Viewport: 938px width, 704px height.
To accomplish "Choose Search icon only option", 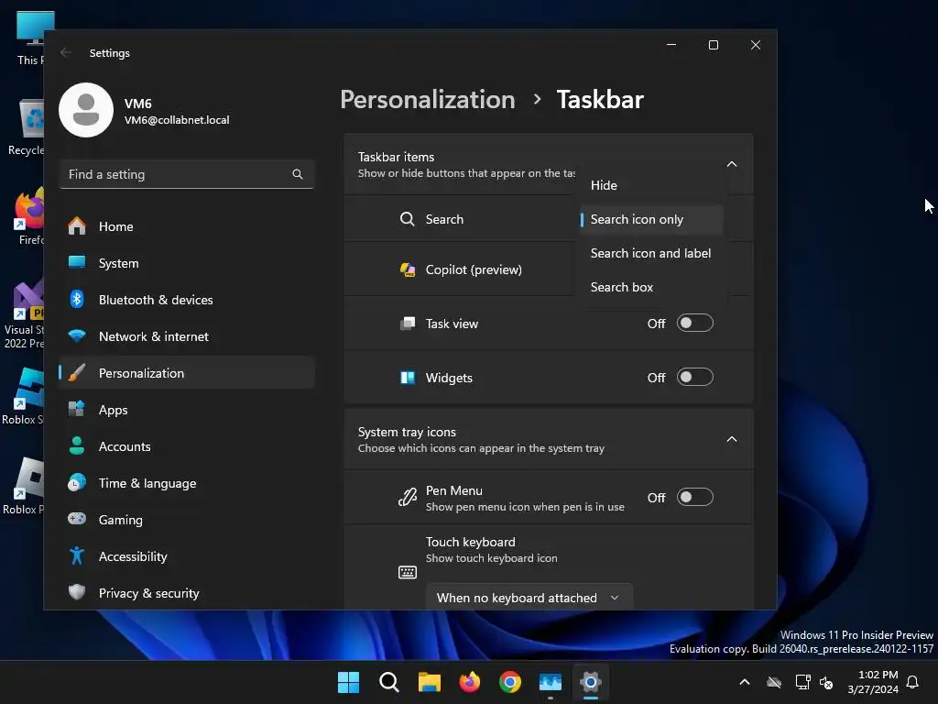I will 652,220.
